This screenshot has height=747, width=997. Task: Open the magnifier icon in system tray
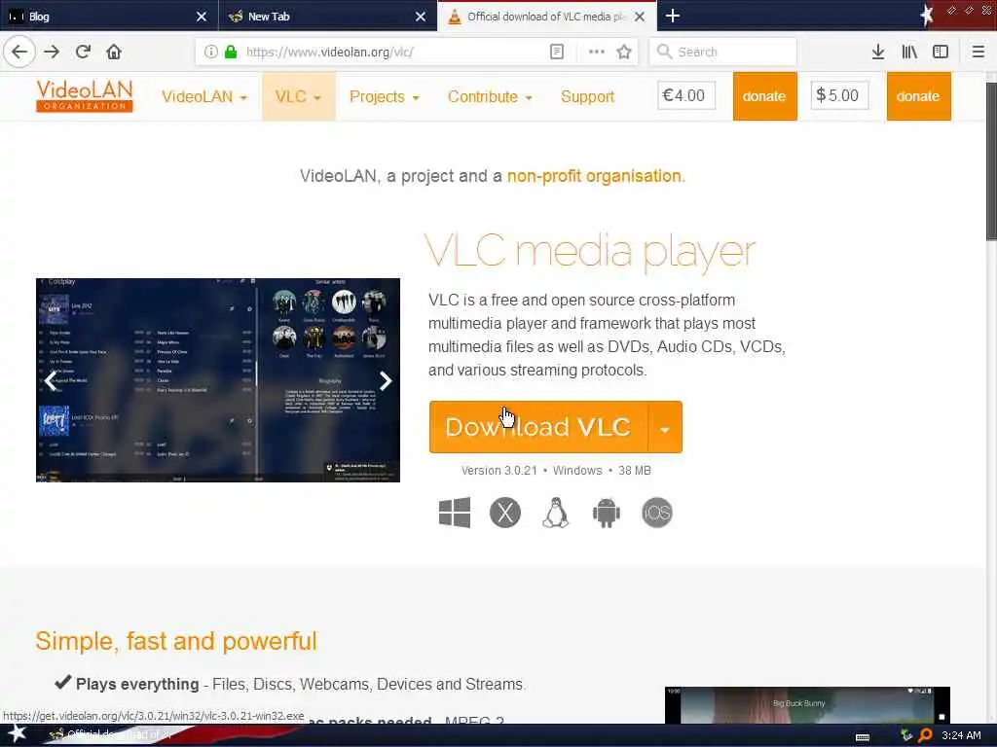pyautogui.click(x=925, y=735)
